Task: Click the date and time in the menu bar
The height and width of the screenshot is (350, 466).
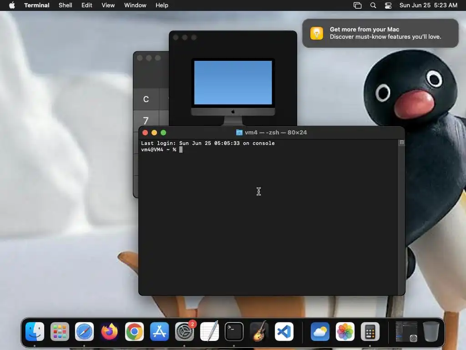Action: [x=428, y=5]
